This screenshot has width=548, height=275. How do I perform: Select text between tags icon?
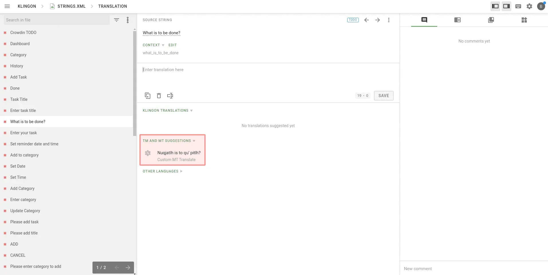coord(170,95)
